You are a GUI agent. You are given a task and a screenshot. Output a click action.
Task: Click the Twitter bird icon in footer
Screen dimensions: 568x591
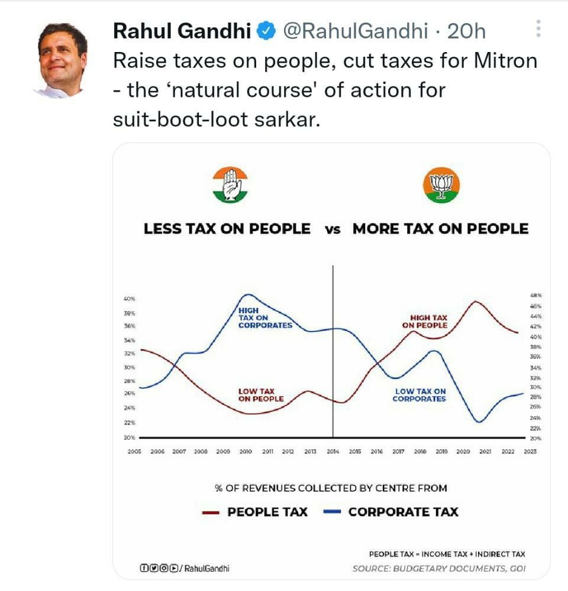154,567
